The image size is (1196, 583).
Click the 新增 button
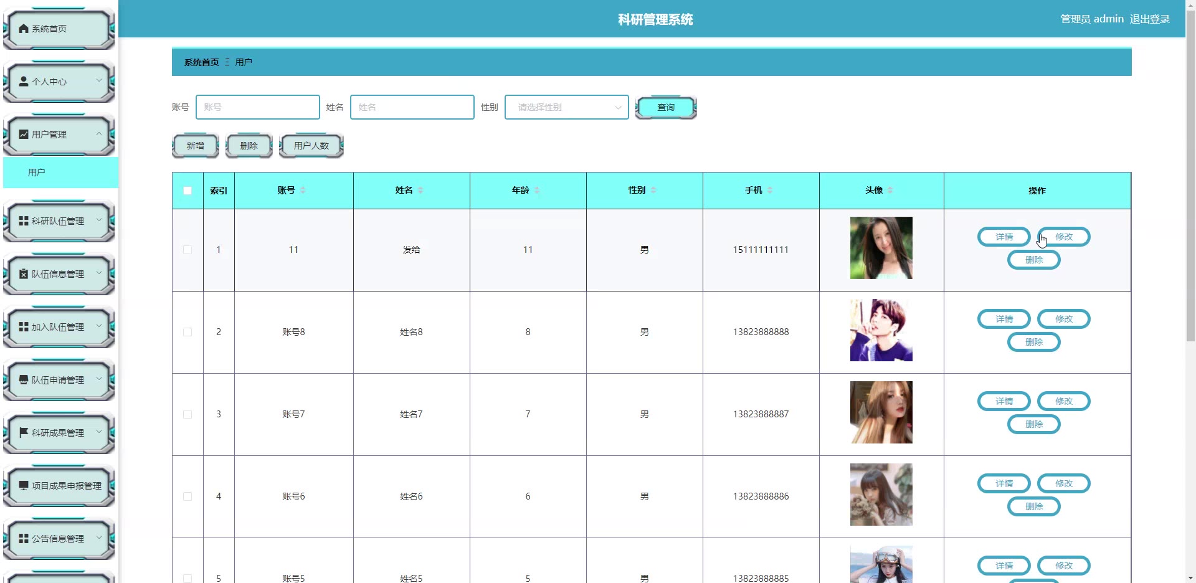[x=196, y=146]
